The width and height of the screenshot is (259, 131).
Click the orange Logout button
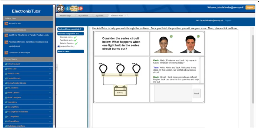250,8
